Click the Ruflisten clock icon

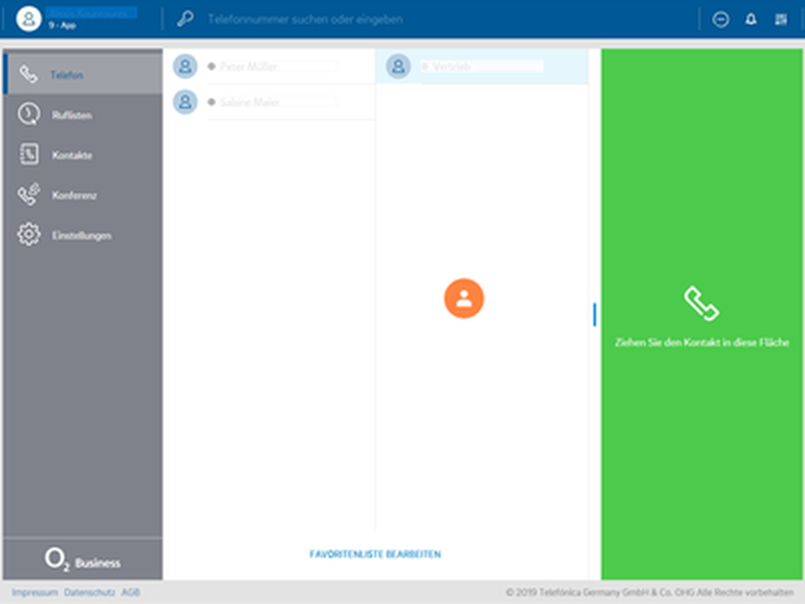(x=29, y=114)
